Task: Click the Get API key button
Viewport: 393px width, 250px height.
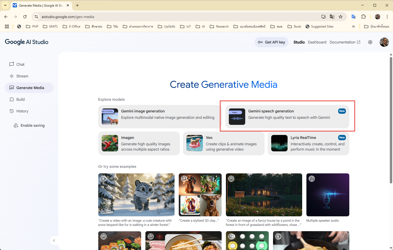Action: tap(271, 42)
